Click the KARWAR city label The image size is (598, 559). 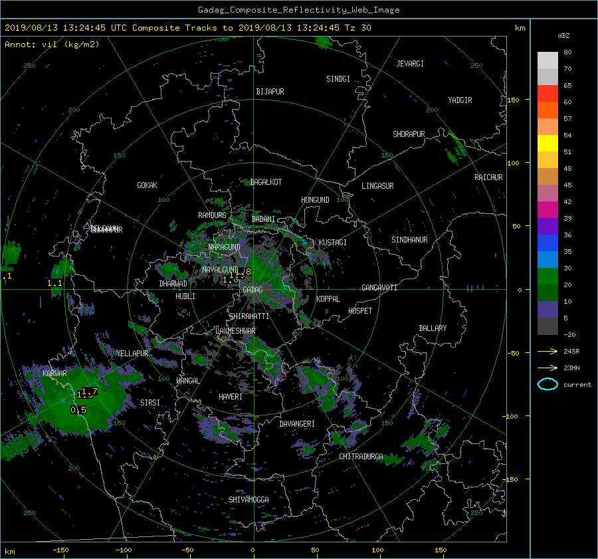[x=54, y=374]
